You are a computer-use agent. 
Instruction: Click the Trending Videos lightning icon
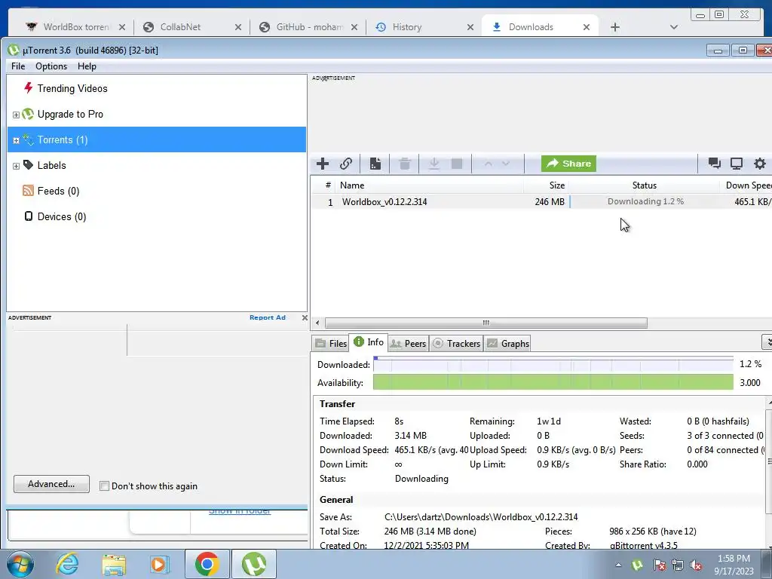coord(28,88)
